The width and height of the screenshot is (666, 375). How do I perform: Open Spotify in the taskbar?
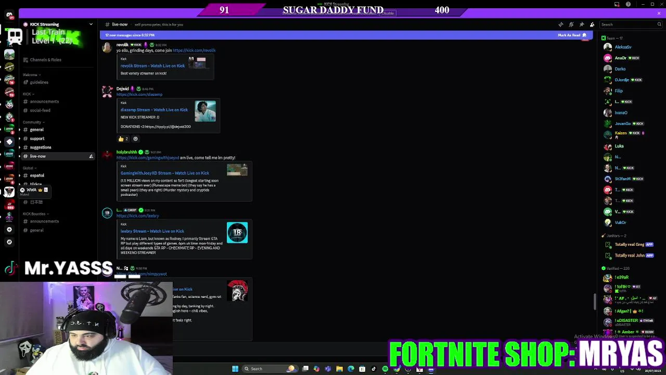385,369
